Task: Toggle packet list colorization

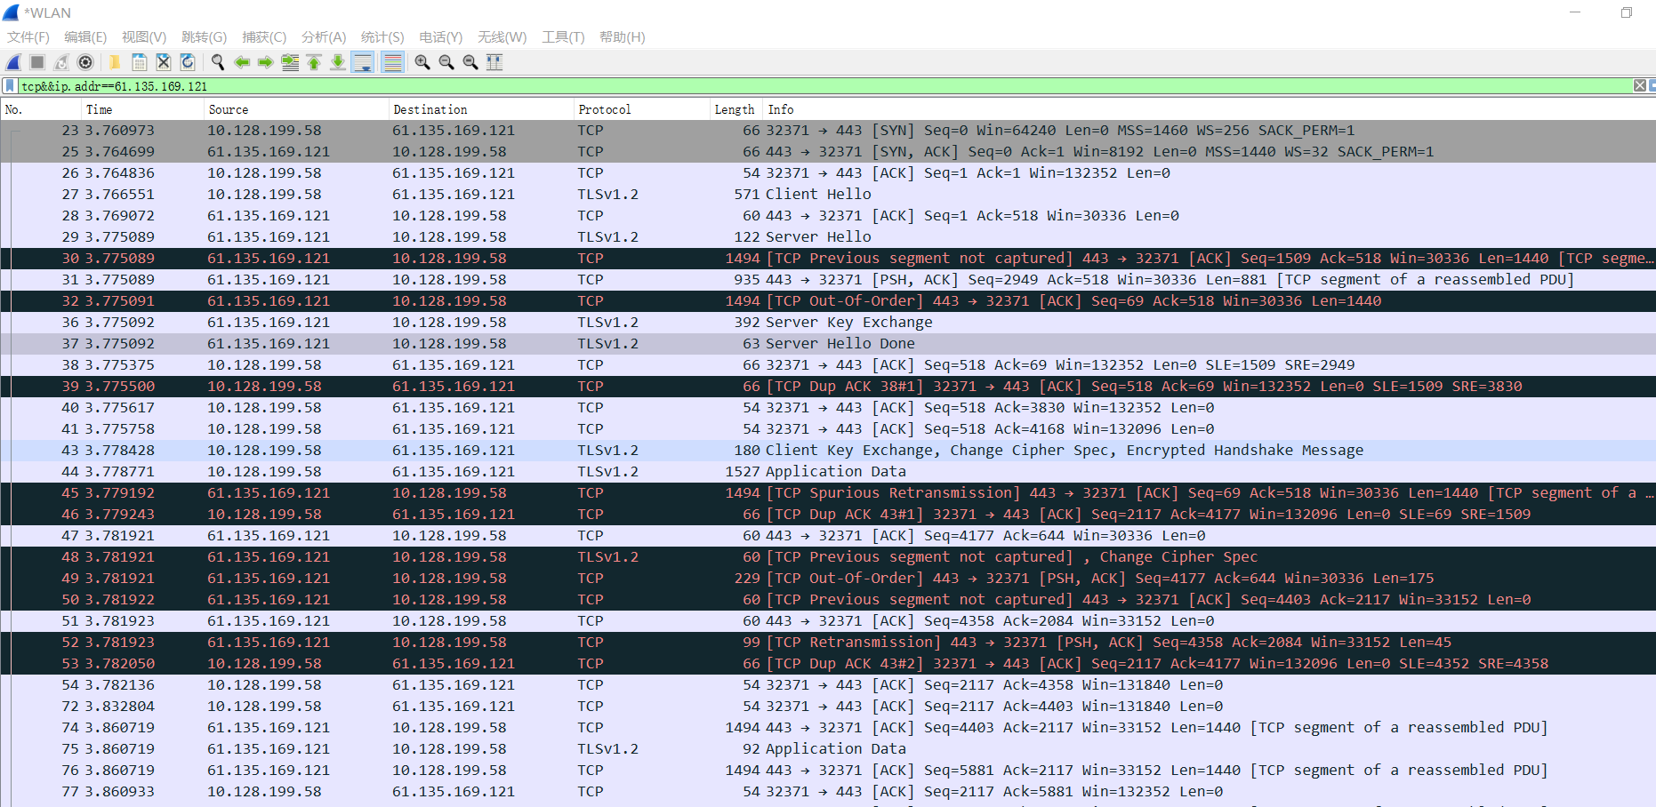Action: click(392, 62)
